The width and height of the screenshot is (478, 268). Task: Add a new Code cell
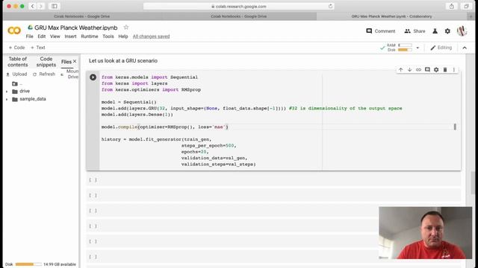(16, 48)
